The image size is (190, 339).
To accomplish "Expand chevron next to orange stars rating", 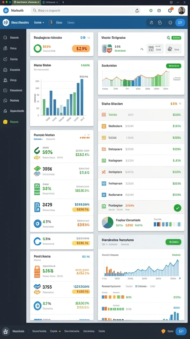I will coord(88,135).
